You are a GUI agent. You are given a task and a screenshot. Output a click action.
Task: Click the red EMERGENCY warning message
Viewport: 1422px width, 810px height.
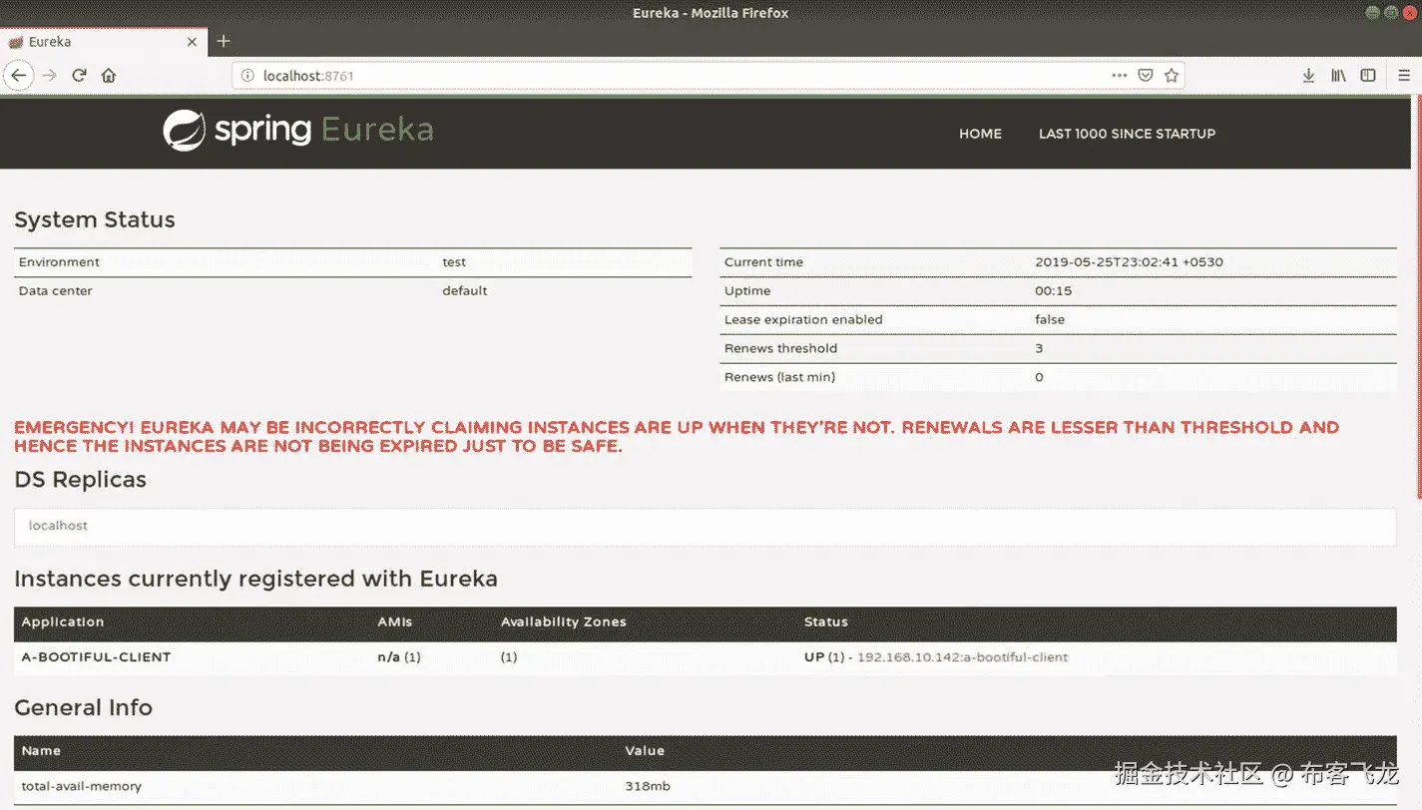point(677,437)
